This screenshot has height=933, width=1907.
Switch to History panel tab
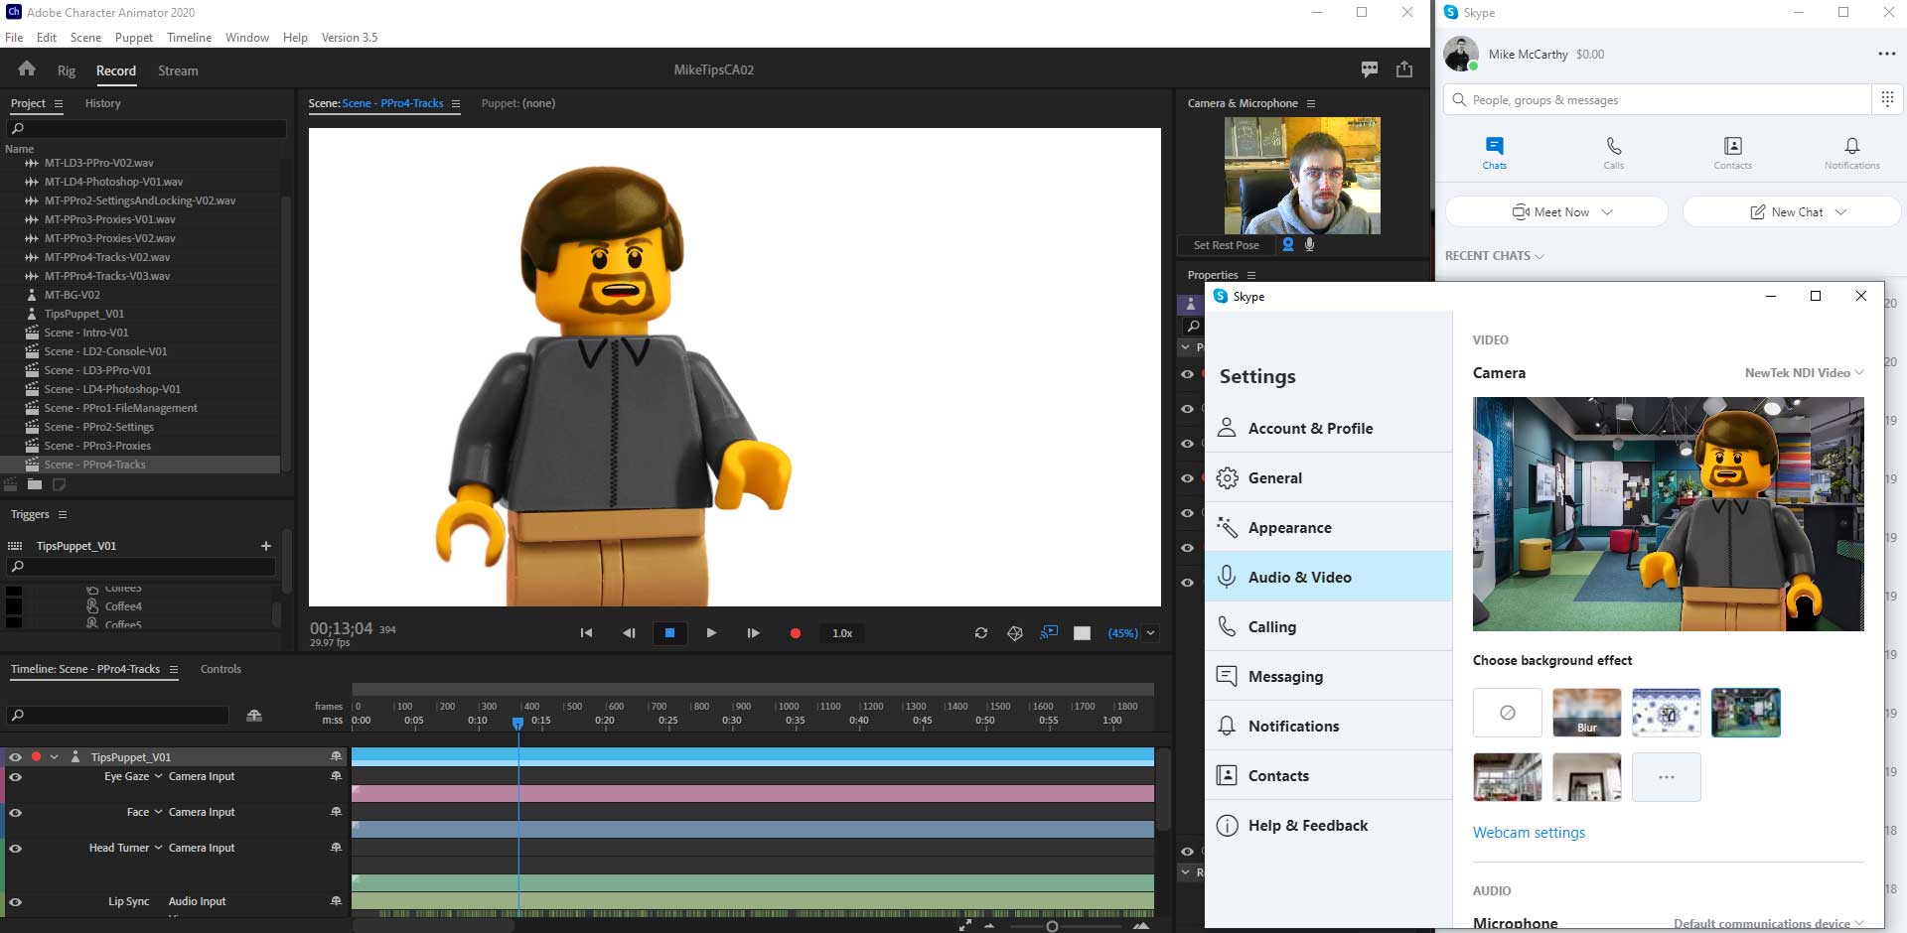coord(102,103)
